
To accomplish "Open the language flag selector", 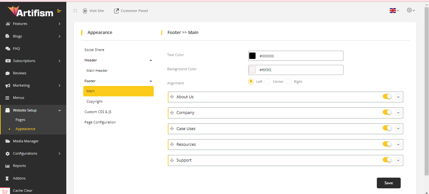I will (394, 11).
